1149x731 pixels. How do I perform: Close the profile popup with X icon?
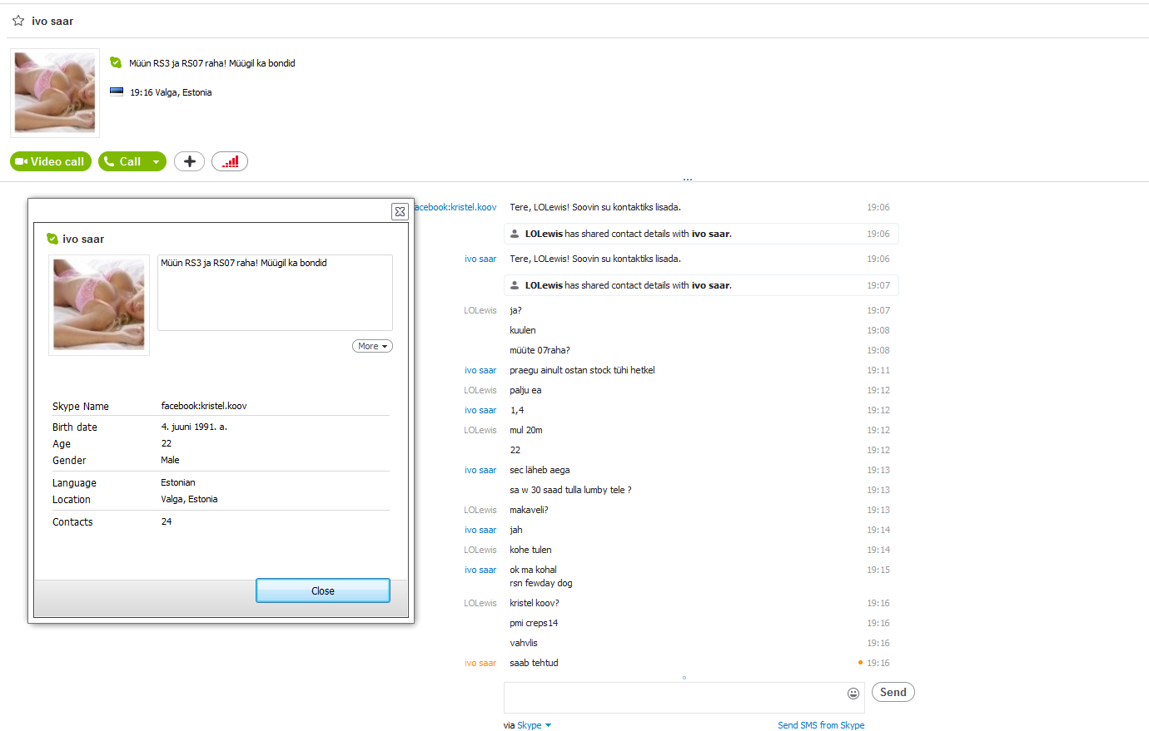(400, 211)
